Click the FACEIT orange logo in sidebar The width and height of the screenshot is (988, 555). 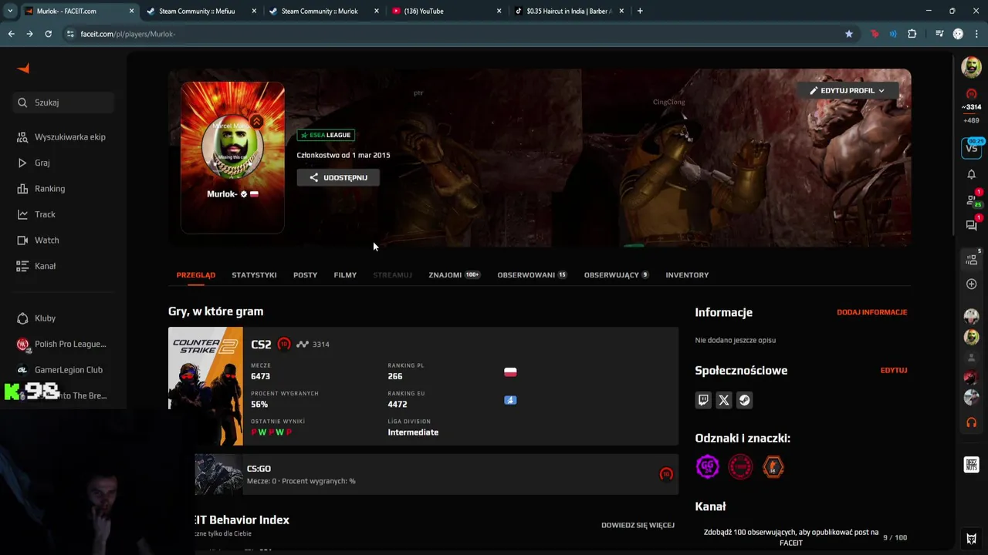click(x=23, y=69)
